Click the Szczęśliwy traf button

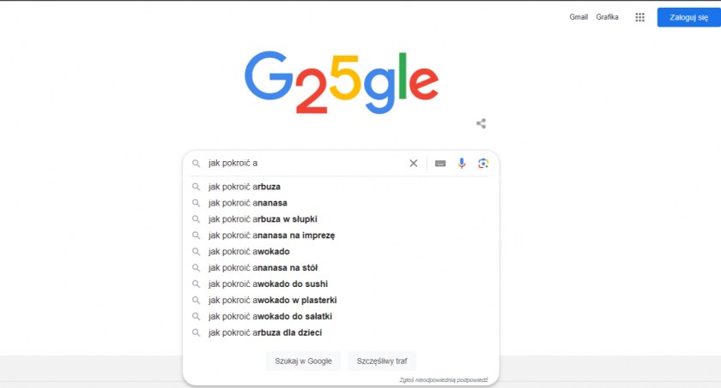point(381,361)
